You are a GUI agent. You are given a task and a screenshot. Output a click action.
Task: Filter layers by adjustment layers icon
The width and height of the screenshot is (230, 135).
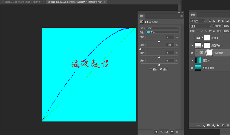214,21
